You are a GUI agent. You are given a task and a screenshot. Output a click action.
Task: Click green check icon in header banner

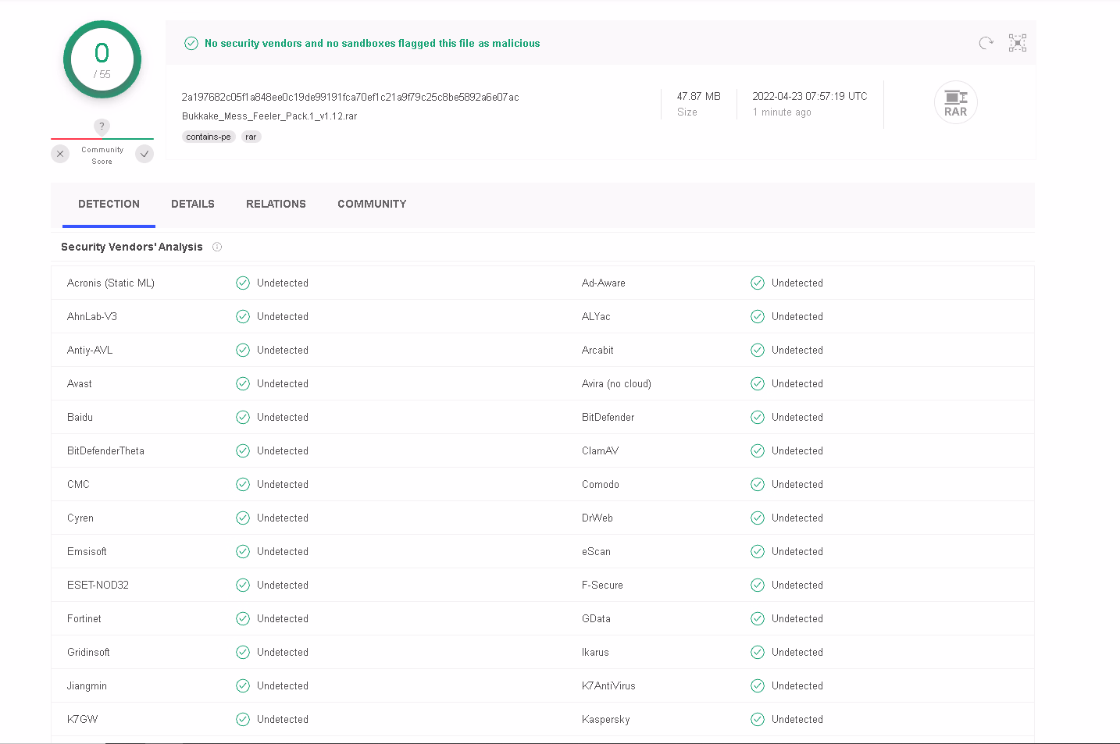point(191,43)
